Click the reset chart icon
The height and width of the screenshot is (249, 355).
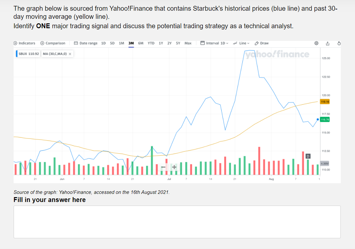[x=339, y=43]
